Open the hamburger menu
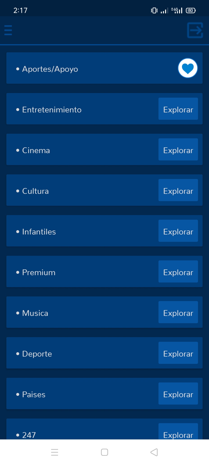 click(x=8, y=30)
